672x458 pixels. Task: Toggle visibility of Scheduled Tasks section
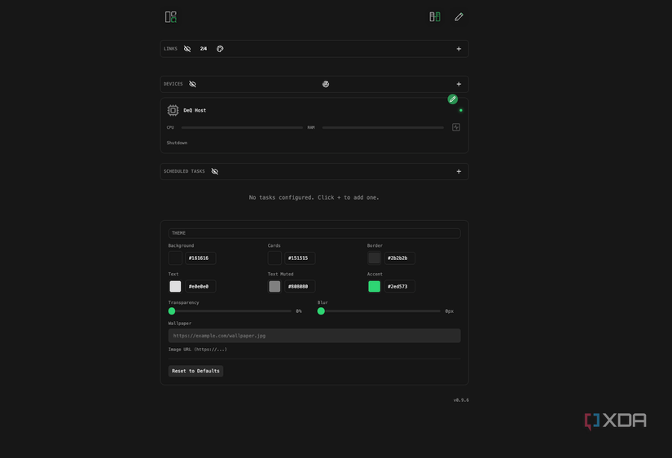point(215,171)
